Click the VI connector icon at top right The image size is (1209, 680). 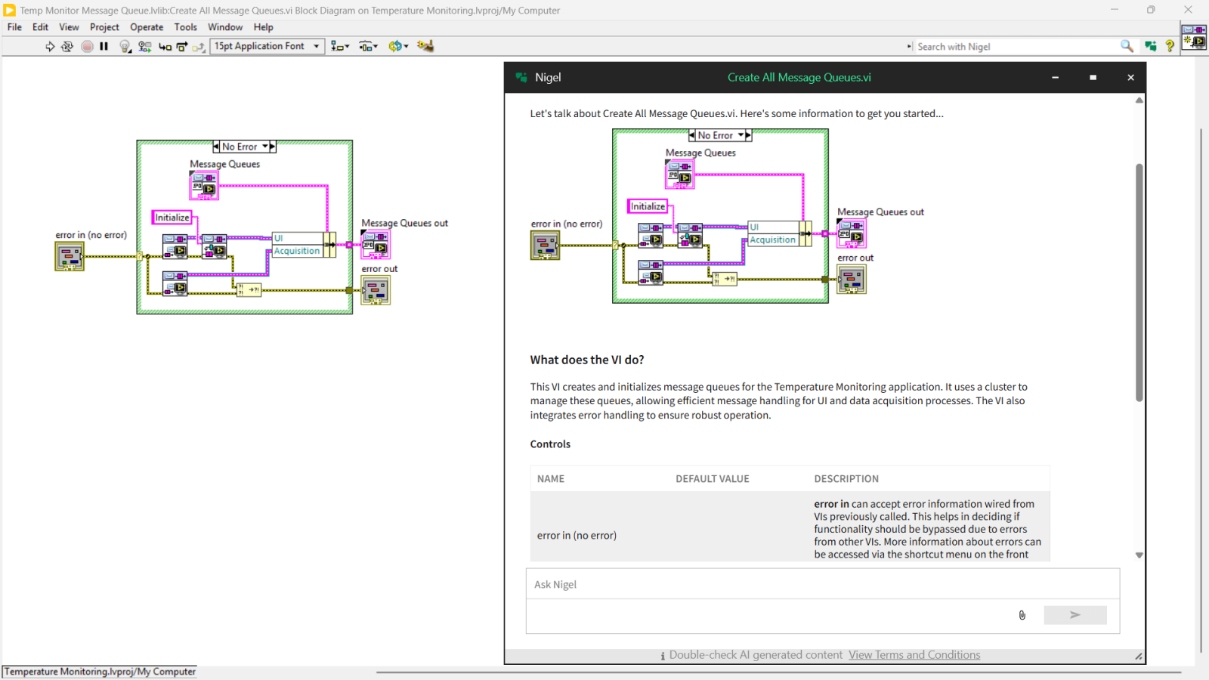pyautogui.click(x=1194, y=36)
